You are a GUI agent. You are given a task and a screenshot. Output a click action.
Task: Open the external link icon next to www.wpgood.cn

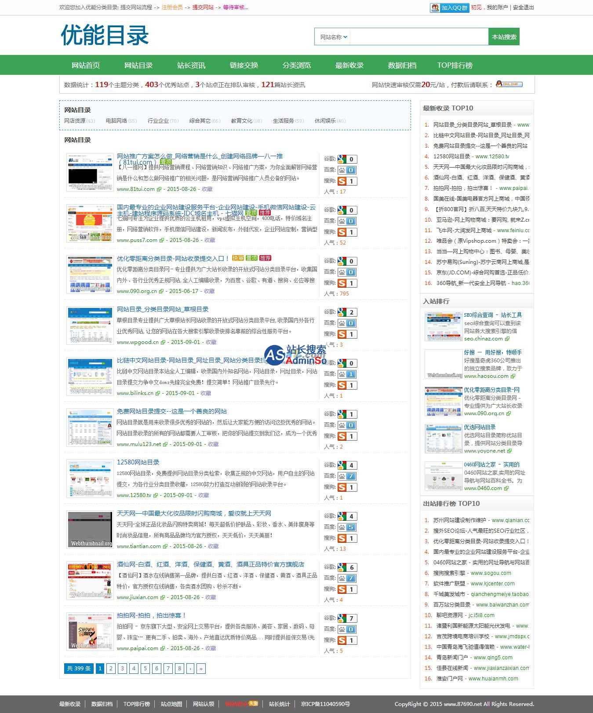pyautogui.click(x=163, y=342)
